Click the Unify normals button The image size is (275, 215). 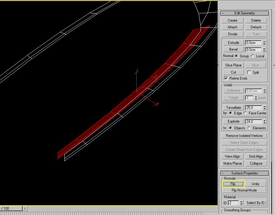255,184
